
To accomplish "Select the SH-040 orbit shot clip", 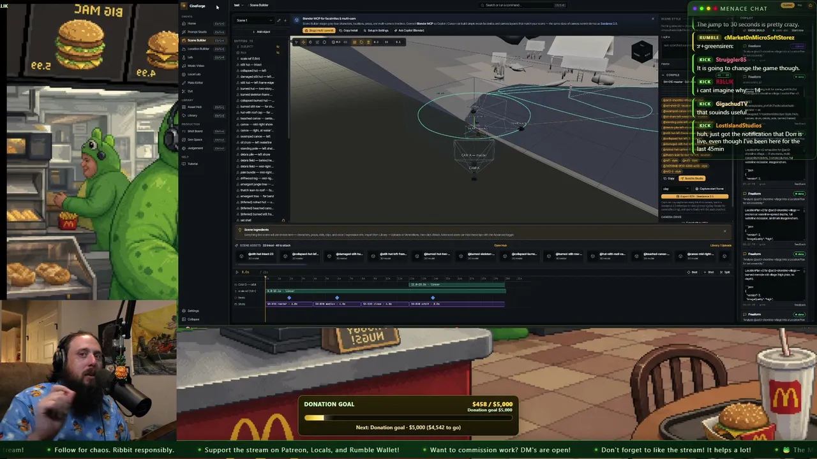I will [x=457, y=304].
